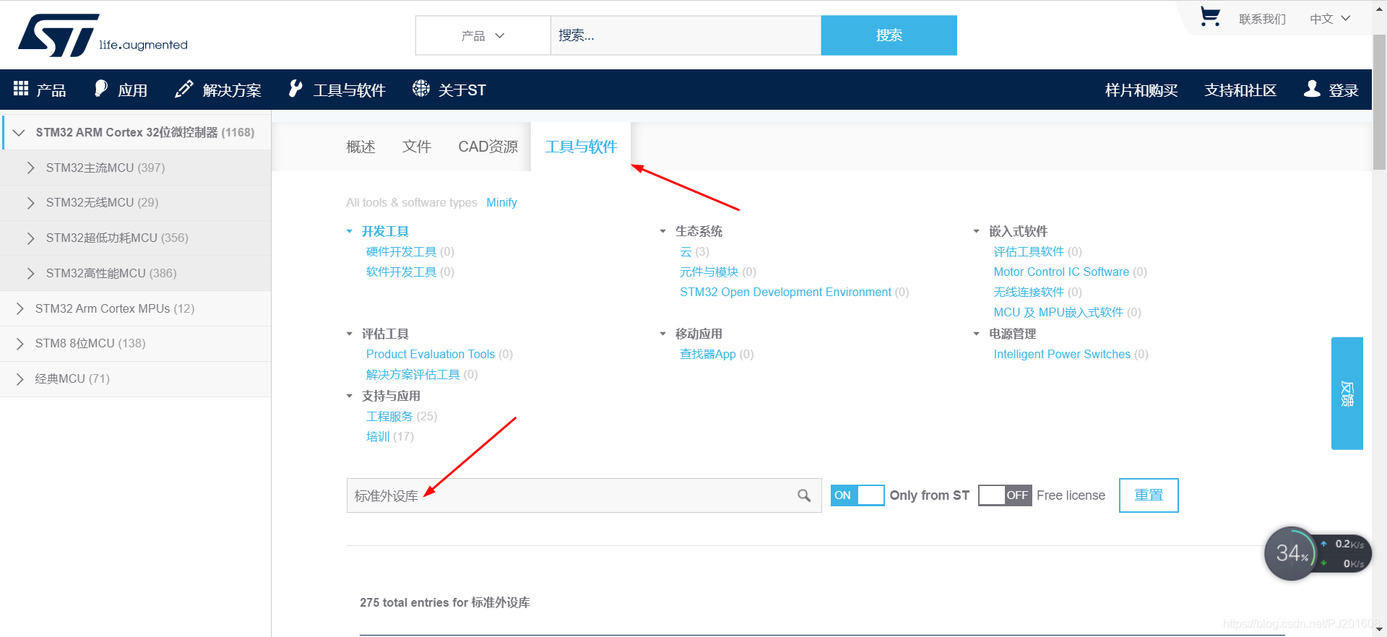Collapse the 电源管理 category triangle

(x=977, y=334)
